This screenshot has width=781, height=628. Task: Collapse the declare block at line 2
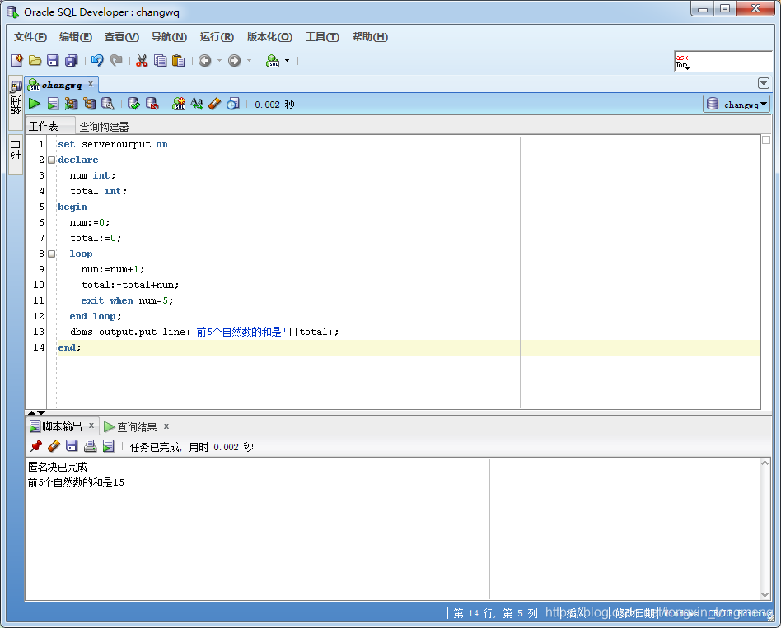[51, 160]
